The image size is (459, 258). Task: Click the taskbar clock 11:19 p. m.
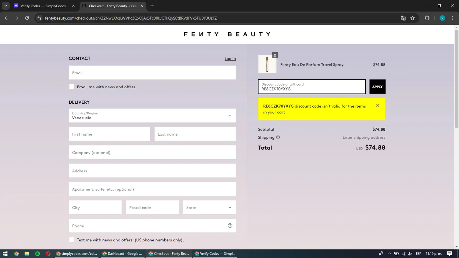(x=434, y=254)
